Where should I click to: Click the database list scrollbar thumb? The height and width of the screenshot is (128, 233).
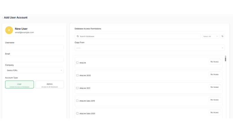[x=225, y=59]
